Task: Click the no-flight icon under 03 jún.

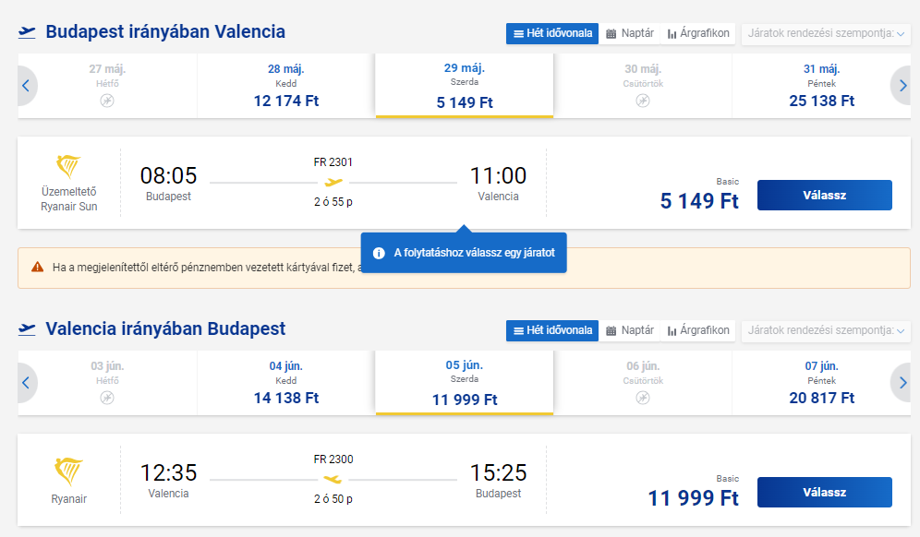Action: [x=107, y=398]
